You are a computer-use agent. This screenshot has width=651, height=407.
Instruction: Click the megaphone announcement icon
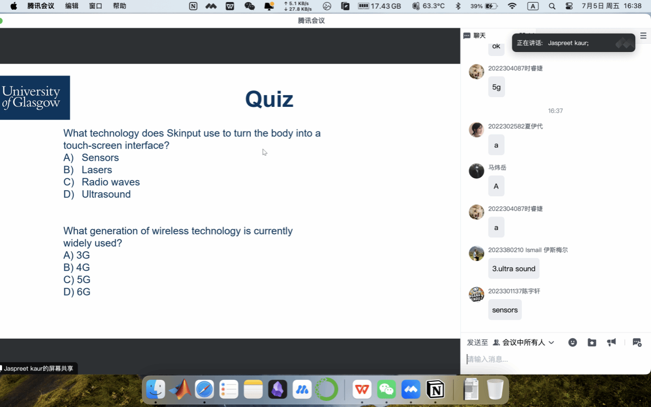[x=611, y=342]
